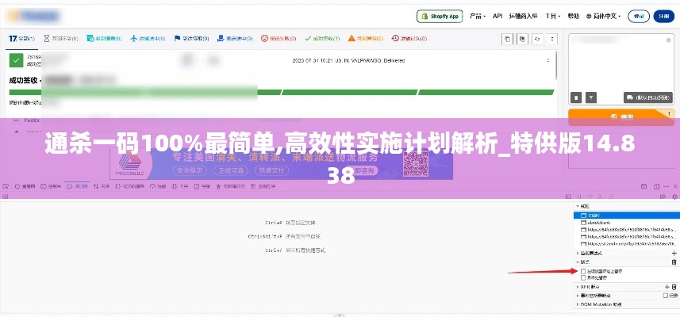Click the trash icon below tracking input
Screen dimensions: 680x317
(576, 97)
